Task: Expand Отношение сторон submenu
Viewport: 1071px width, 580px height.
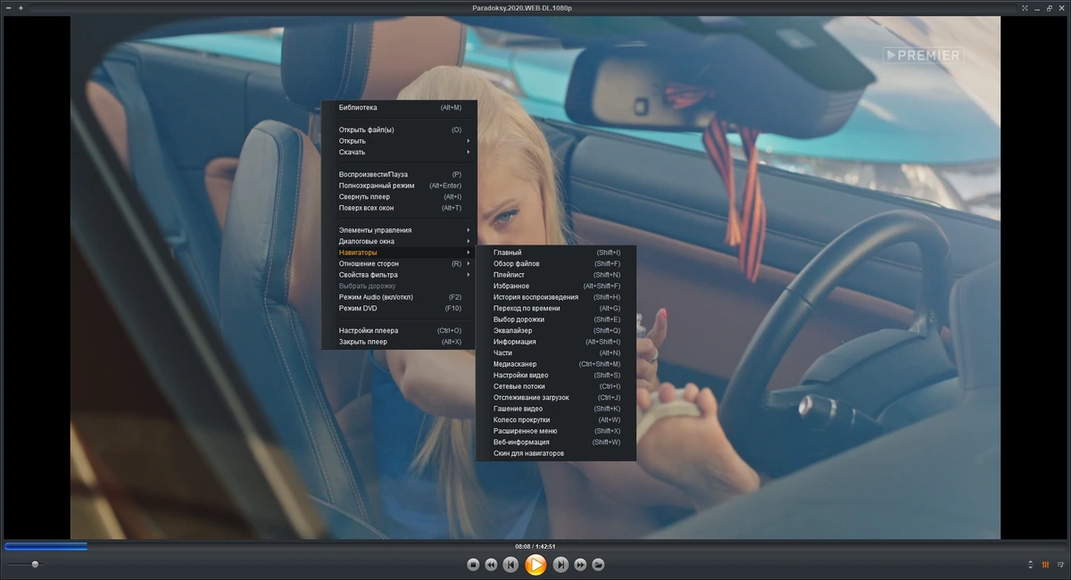Action: coord(400,263)
